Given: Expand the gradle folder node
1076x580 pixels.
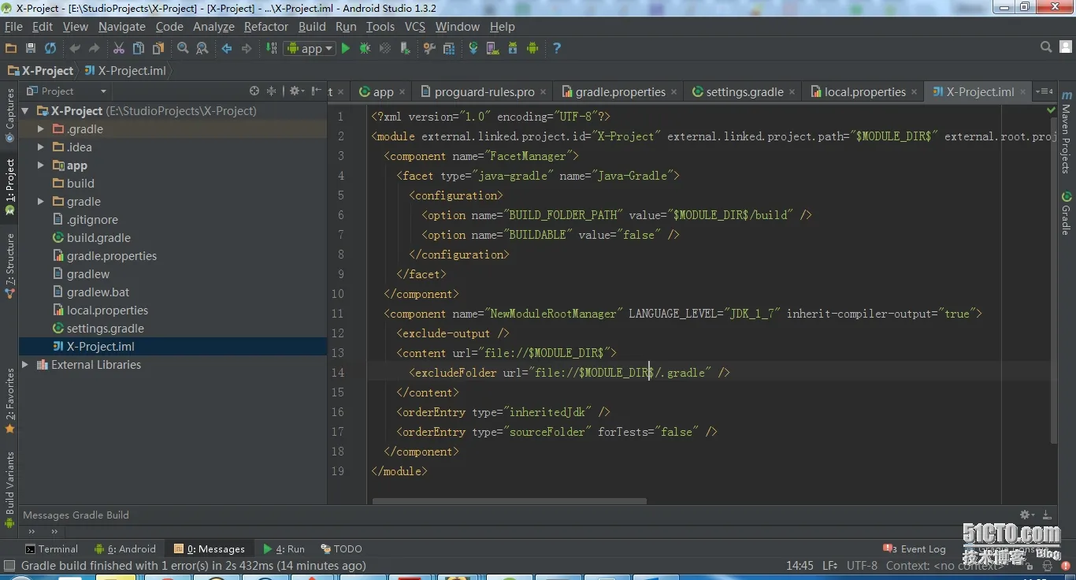Looking at the screenshot, I should [41, 202].
